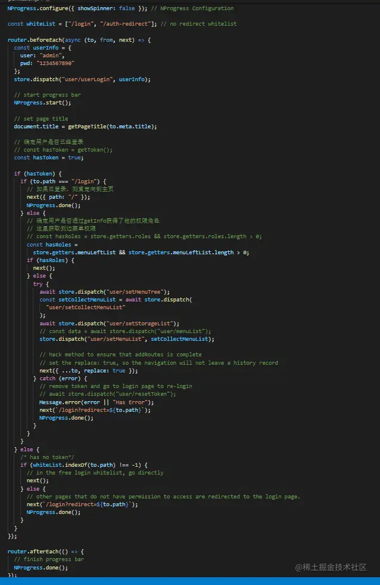
Task: Click the if (to.path === "/login") line
Action: pos(63,181)
